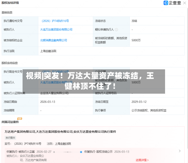
Task: Select the 上海金融法院 value in 执行法院 row
Action: [48, 51]
